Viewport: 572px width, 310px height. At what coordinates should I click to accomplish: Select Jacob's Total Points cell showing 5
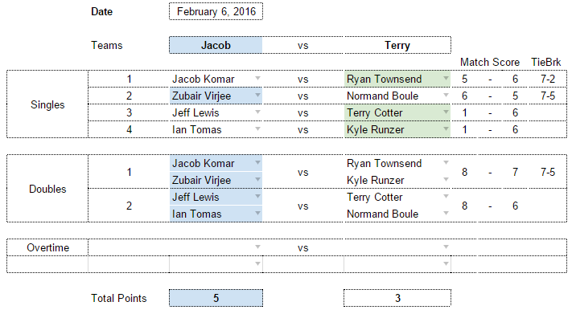216,298
